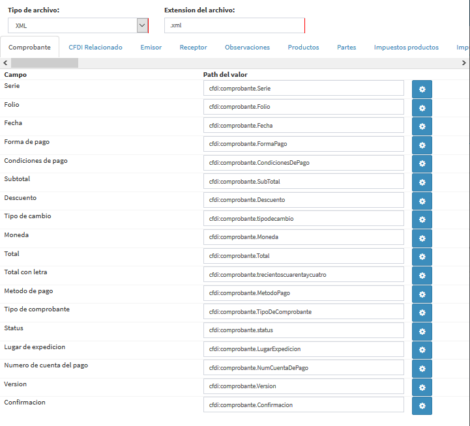Click gear icon for Confirmacion row

(422, 405)
